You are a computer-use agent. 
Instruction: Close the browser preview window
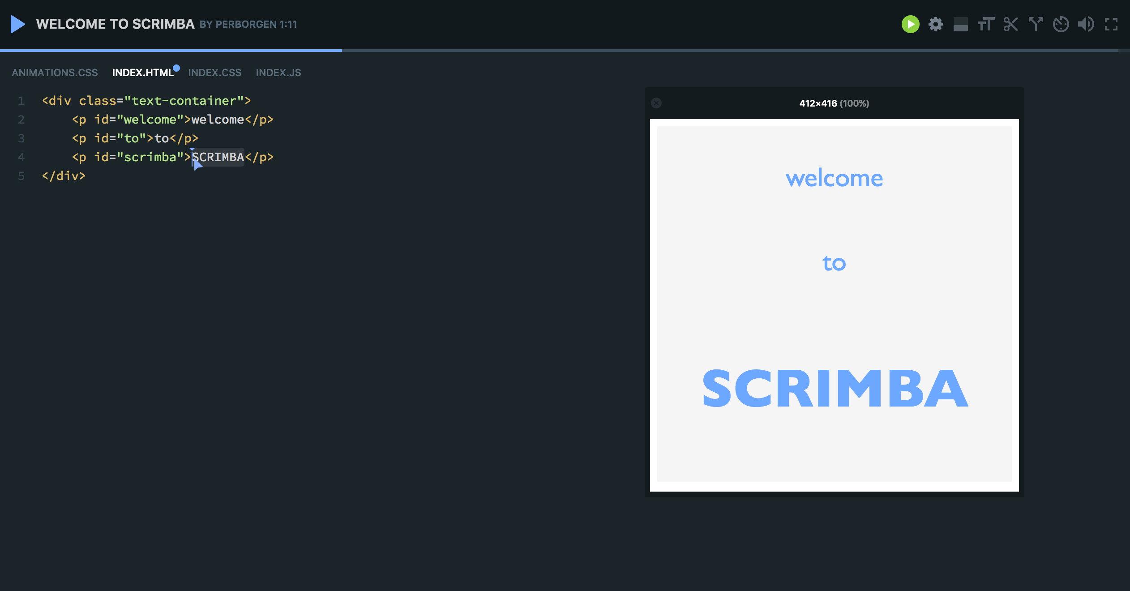[656, 103]
